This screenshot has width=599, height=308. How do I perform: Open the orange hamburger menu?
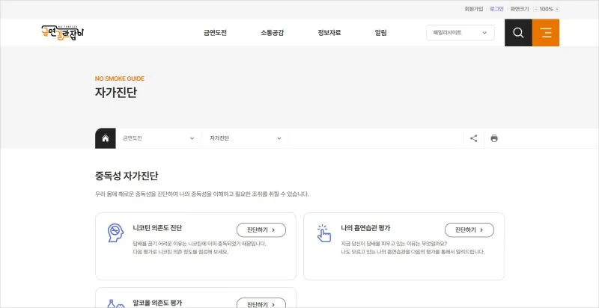(545, 33)
